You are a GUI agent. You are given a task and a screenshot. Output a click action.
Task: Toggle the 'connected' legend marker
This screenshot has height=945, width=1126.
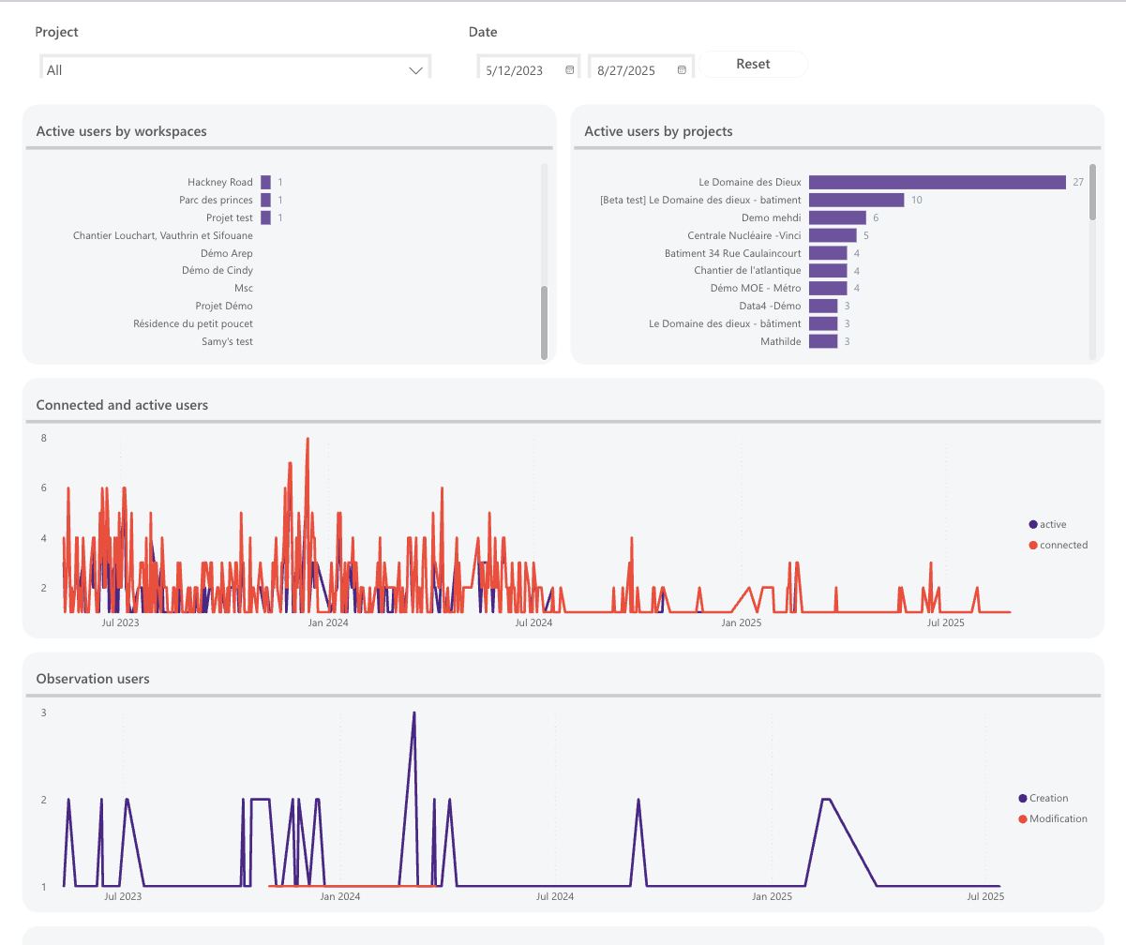1033,545
